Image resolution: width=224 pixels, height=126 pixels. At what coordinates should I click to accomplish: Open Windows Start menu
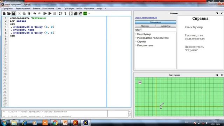(4, 123)
